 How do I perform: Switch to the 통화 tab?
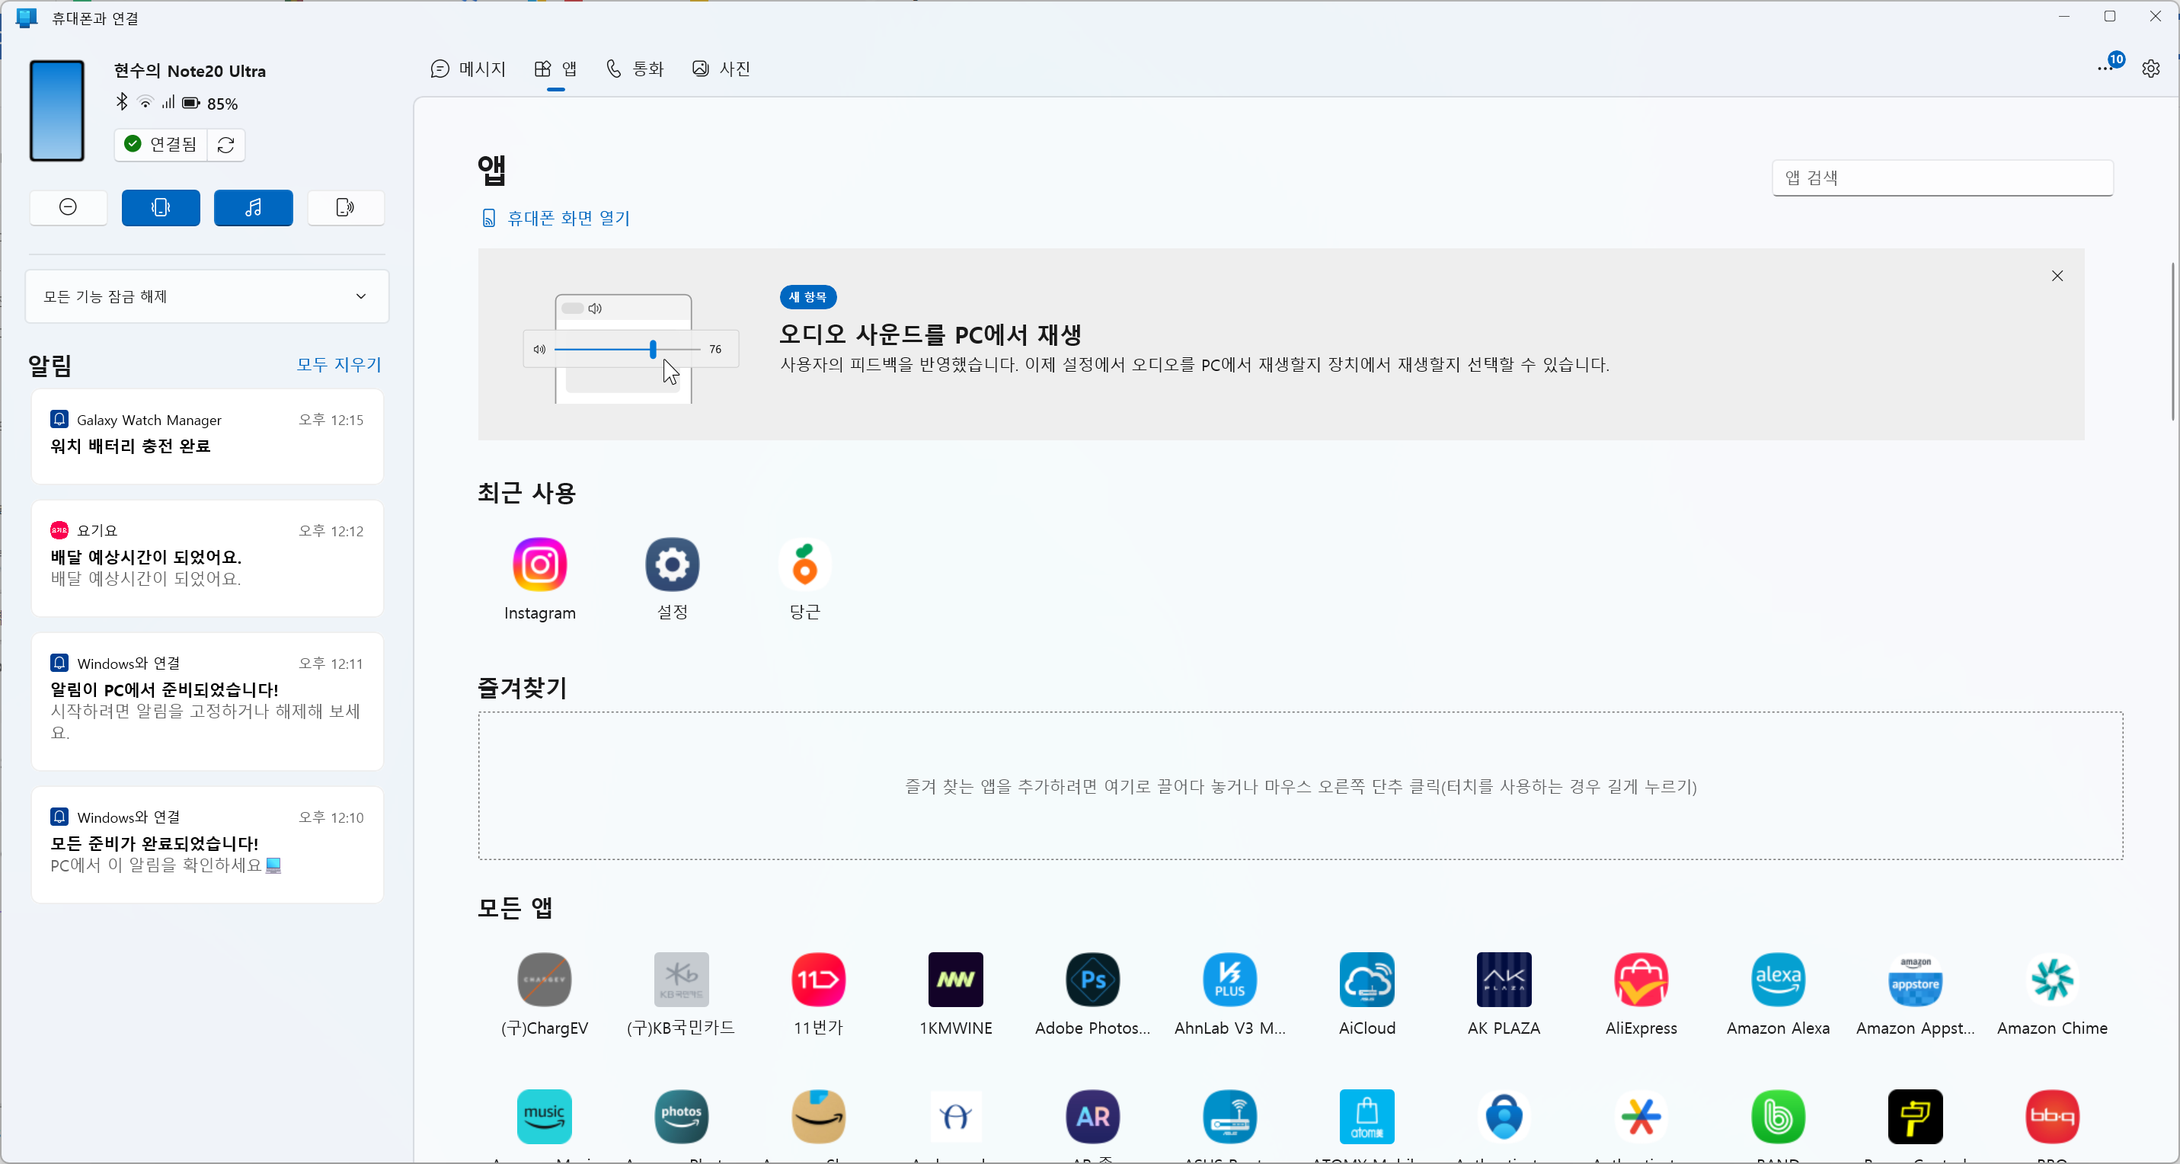(635, 69)
